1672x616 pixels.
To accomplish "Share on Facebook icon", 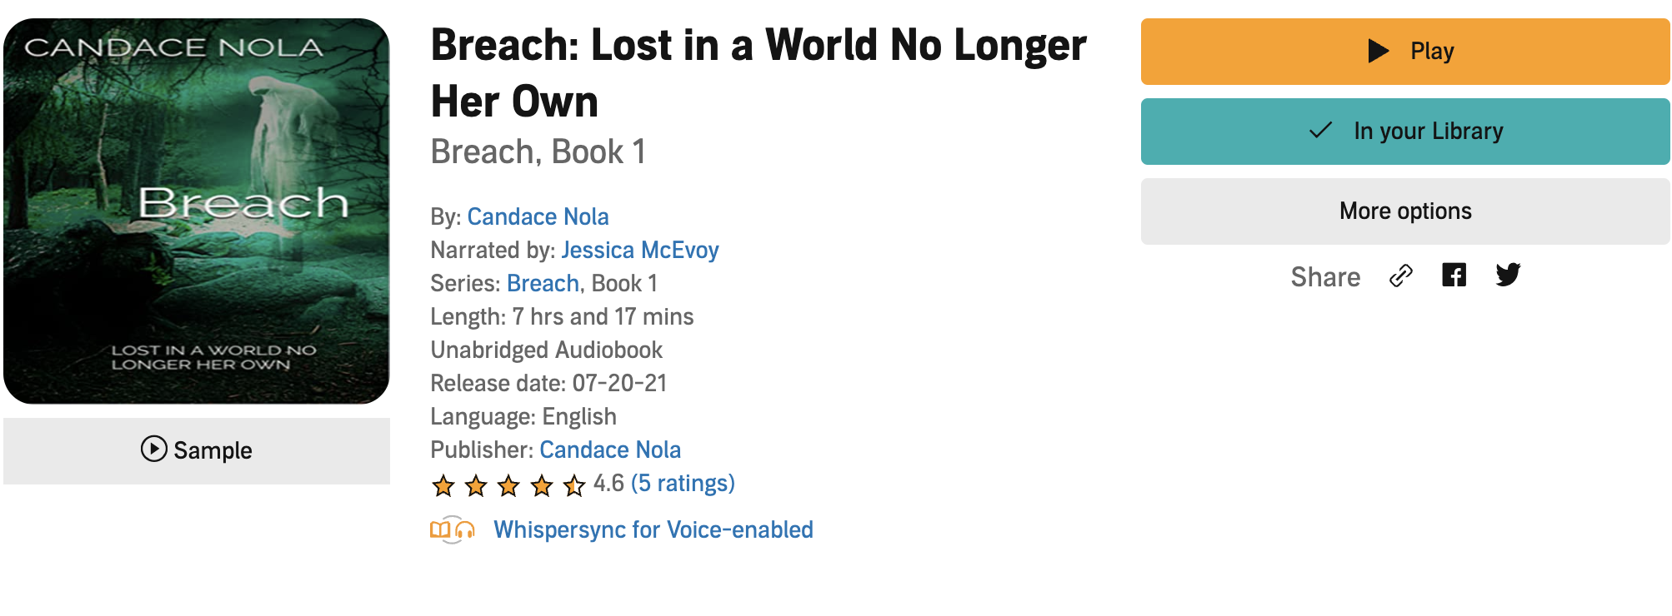I will click(1454, 275).
